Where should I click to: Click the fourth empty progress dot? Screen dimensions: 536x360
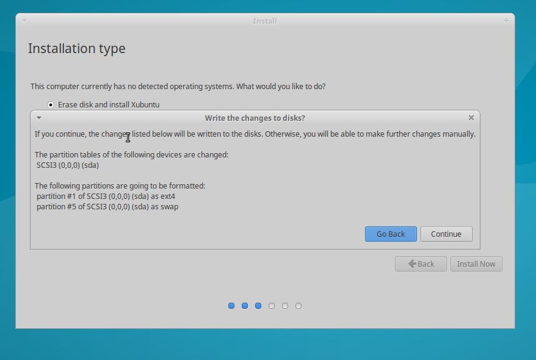tap(272, 306)
